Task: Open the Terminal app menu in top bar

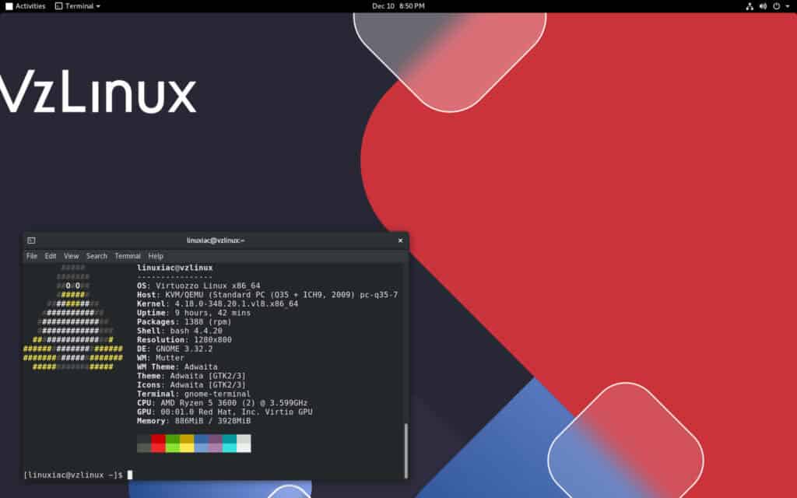Action: point(77,6)
